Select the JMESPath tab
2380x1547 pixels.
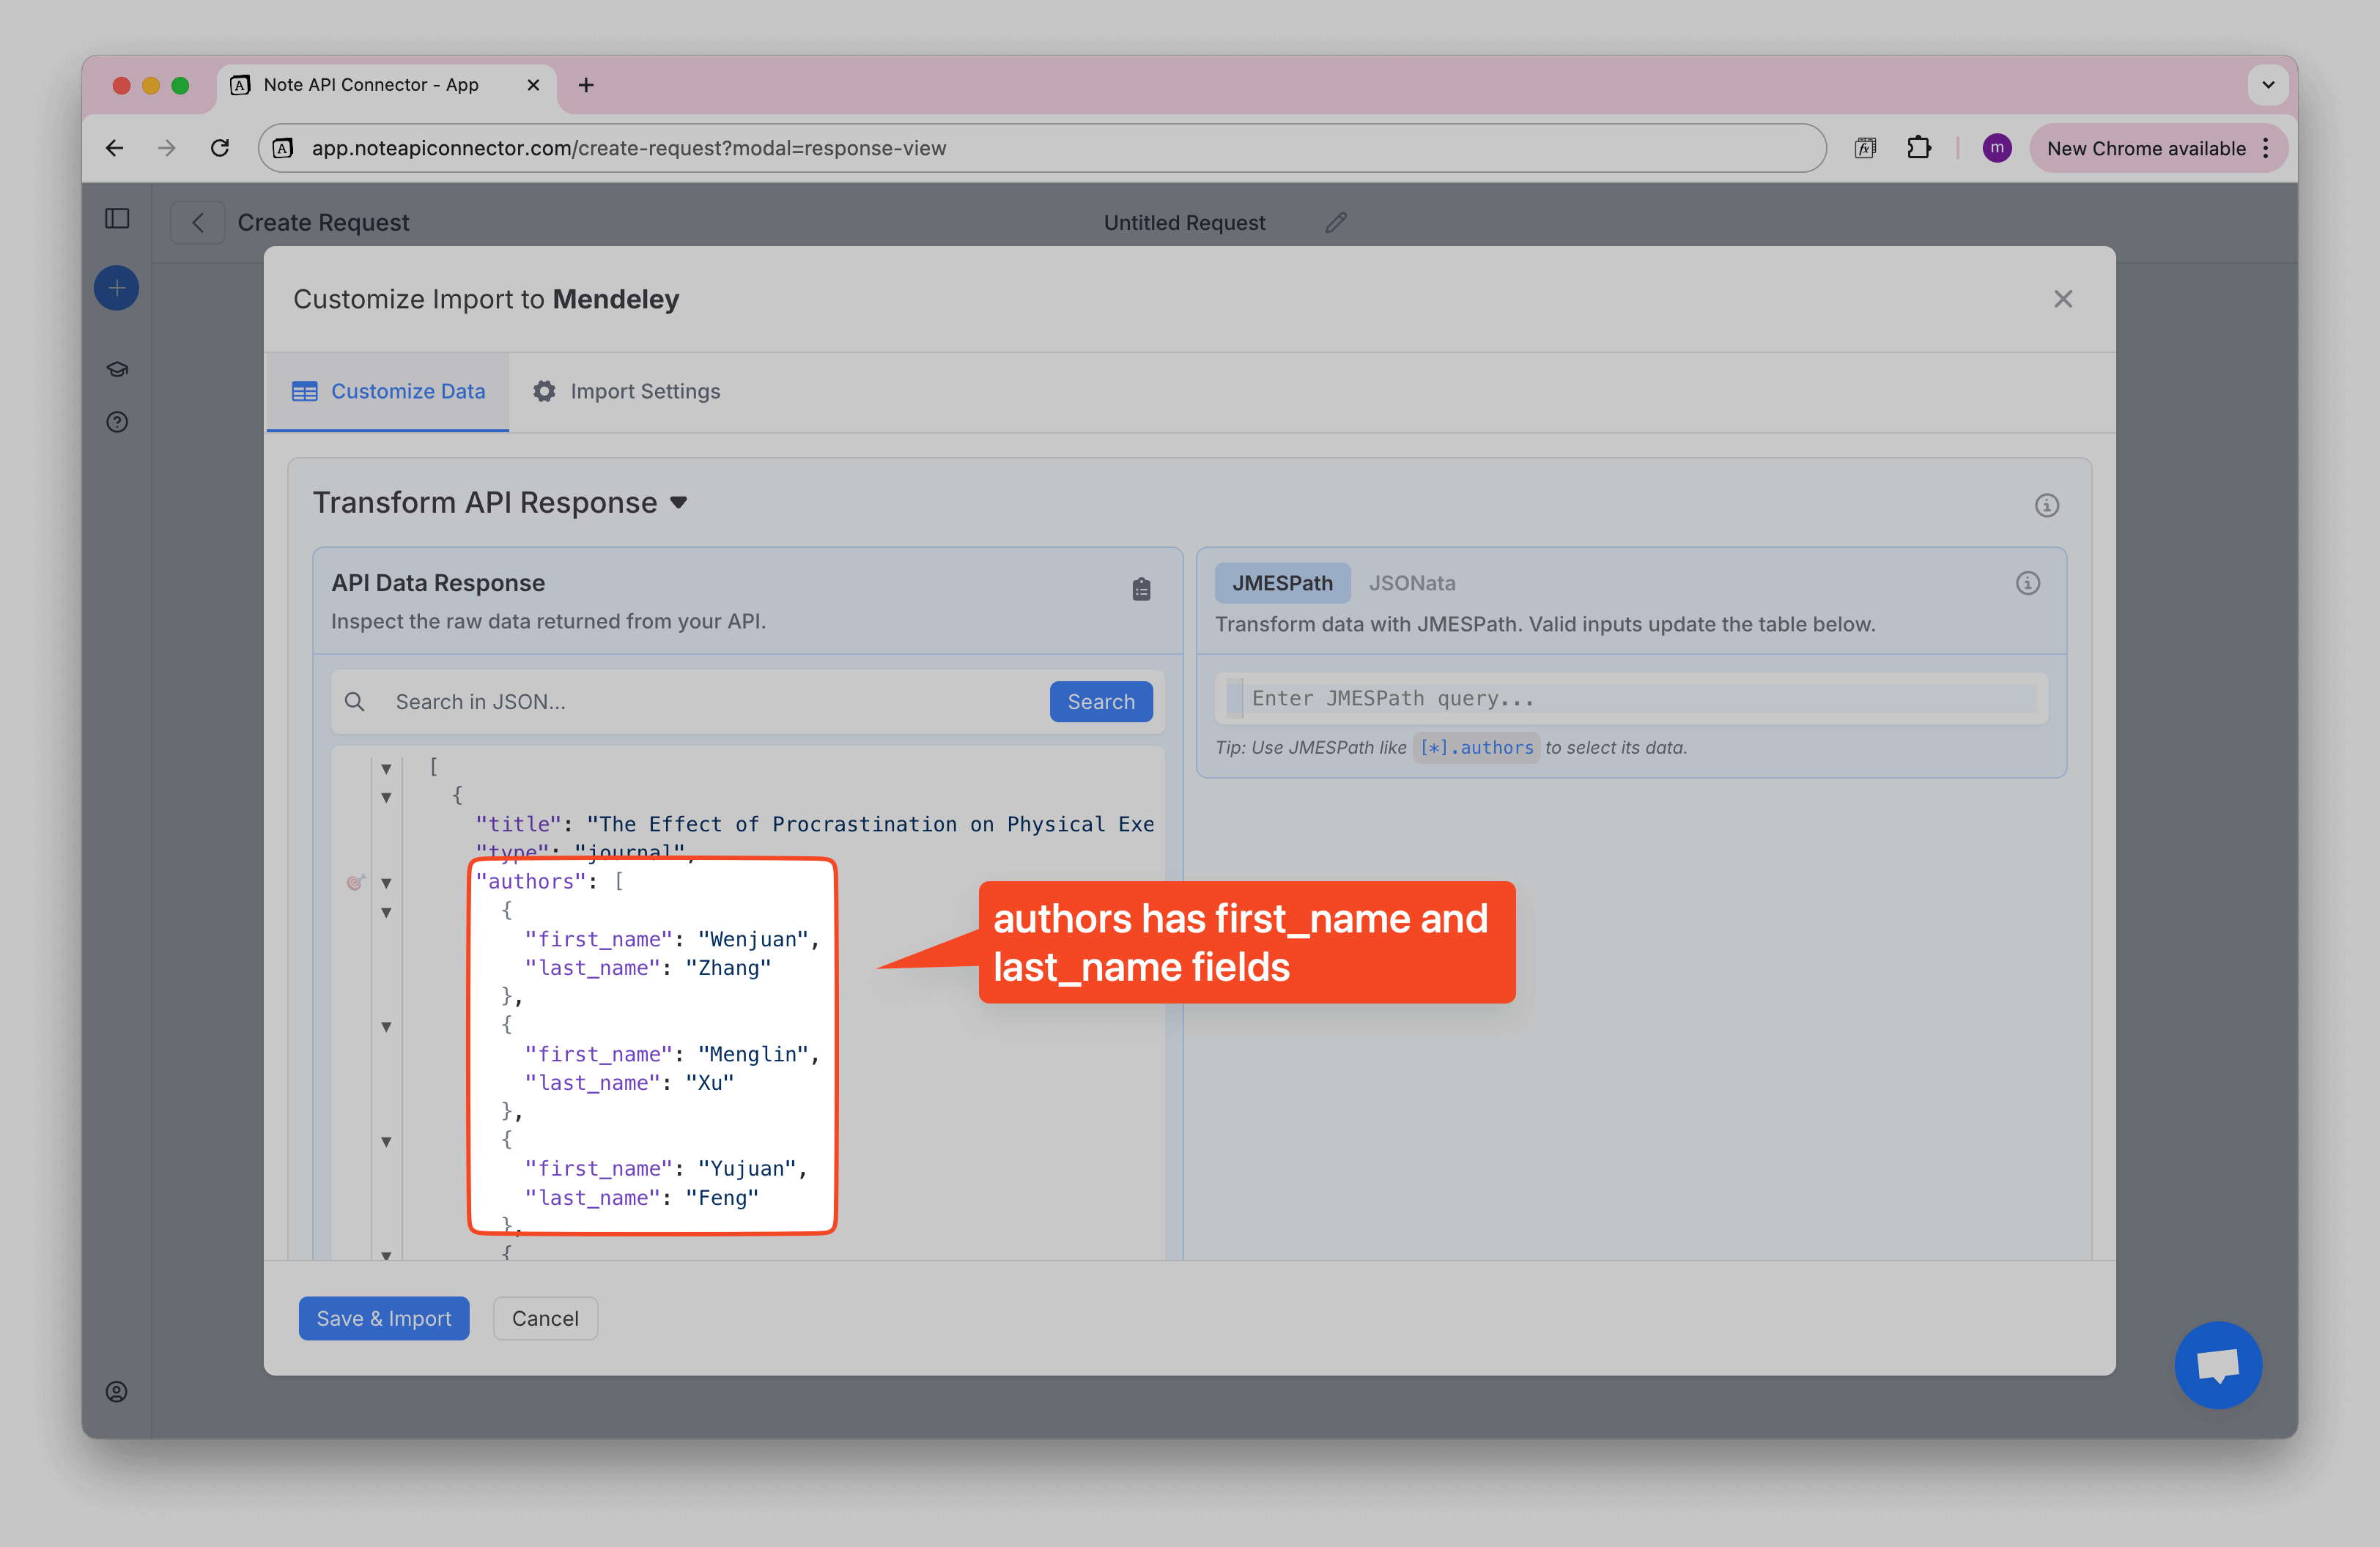[1282, 584]
